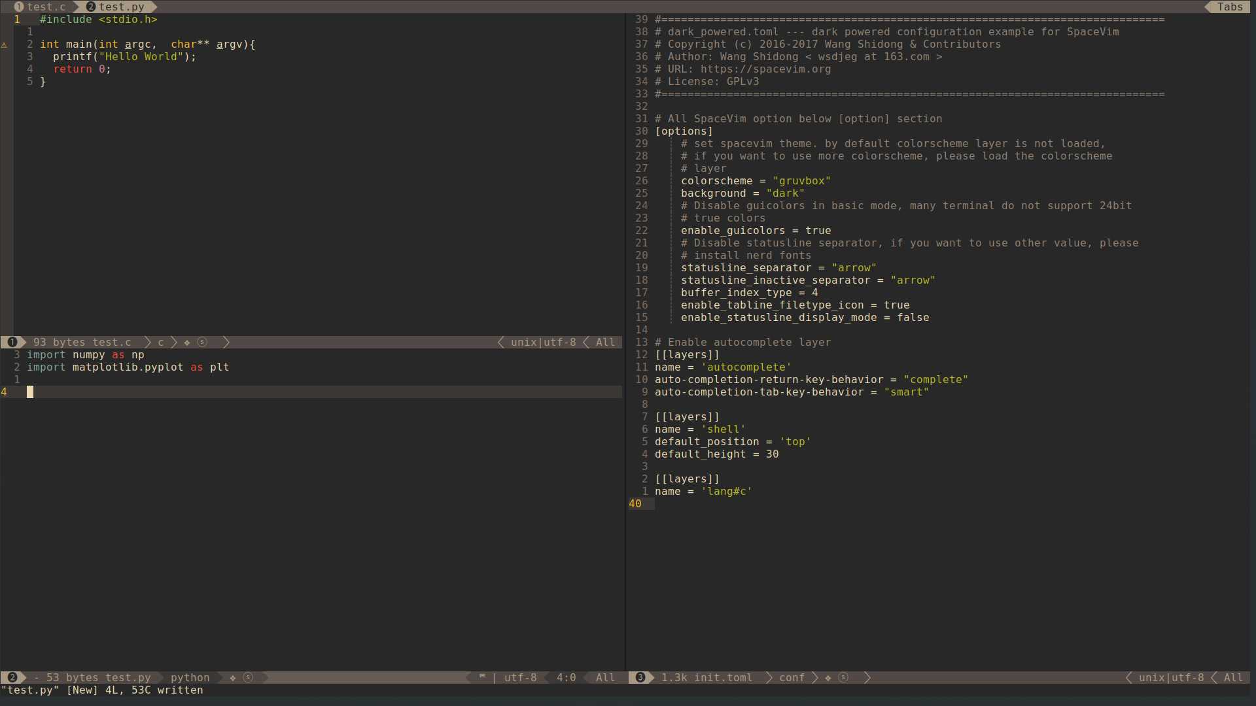Click the 'conf' filetype segment in statusline

792,677
